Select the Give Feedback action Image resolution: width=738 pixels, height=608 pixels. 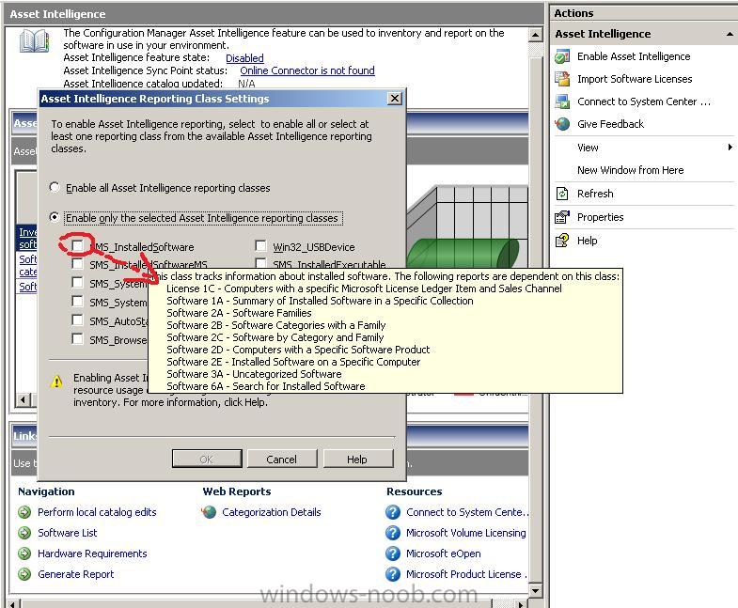pyautogui.click(x=610, y=124)
